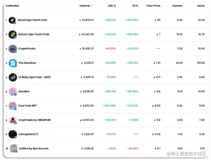Screen dimensions: 211x161
Task: Select volume value 2,863.55
Action: [x=88, y=106]
